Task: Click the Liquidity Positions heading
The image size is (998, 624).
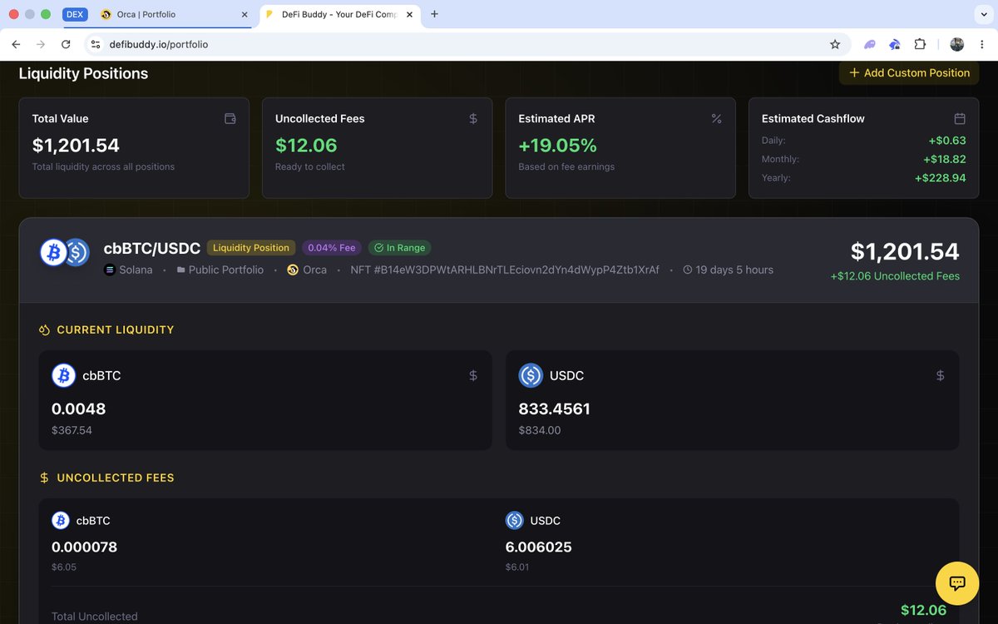Action: 83,74
